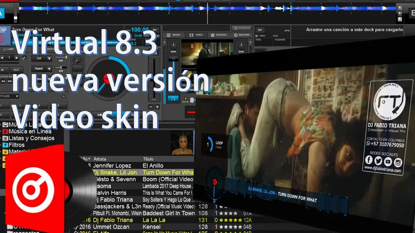The width and height of the screenshot is (415, 233).
Task: Expand the Filtros tree node
Action: coord(1,145)
